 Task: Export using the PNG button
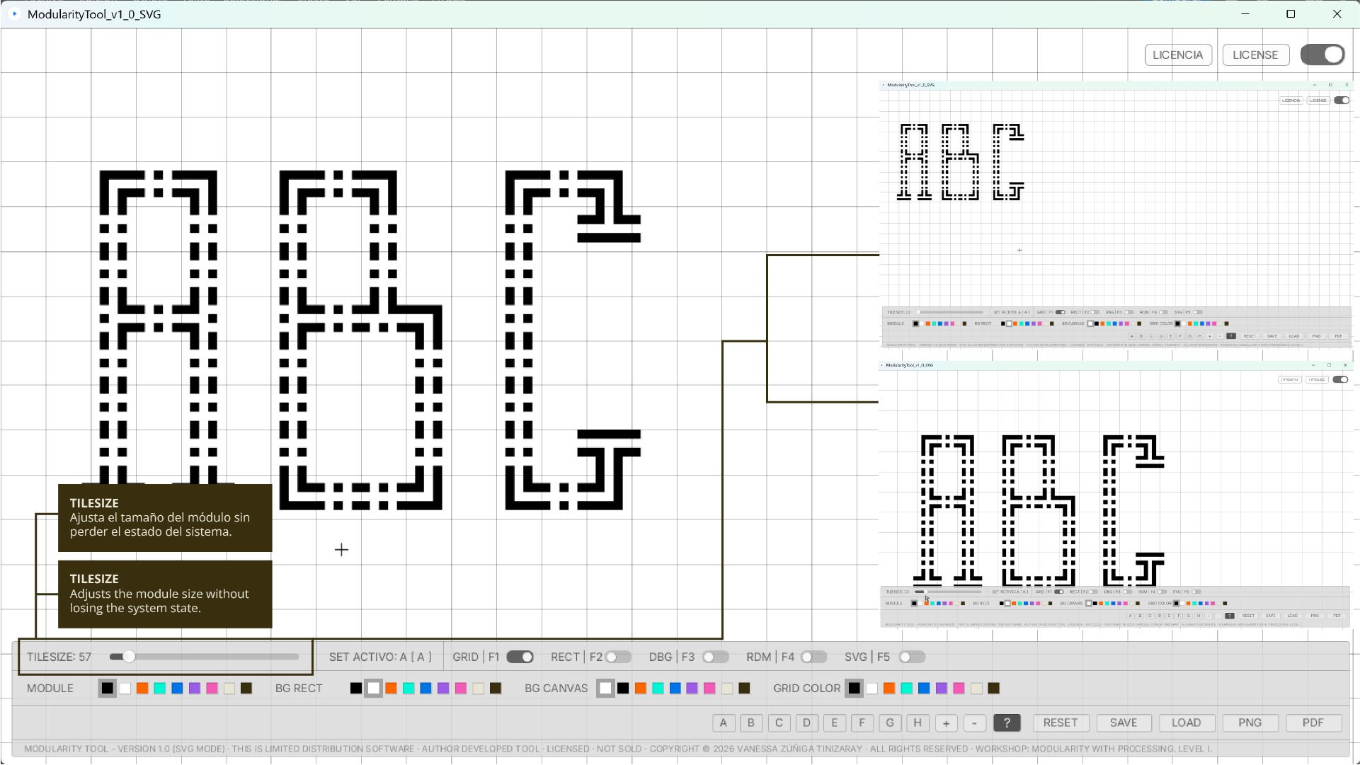tap(1250, 723)
